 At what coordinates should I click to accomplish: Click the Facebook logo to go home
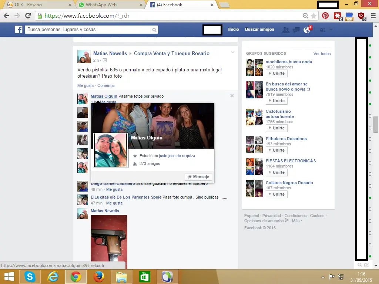tap(19, 29)
